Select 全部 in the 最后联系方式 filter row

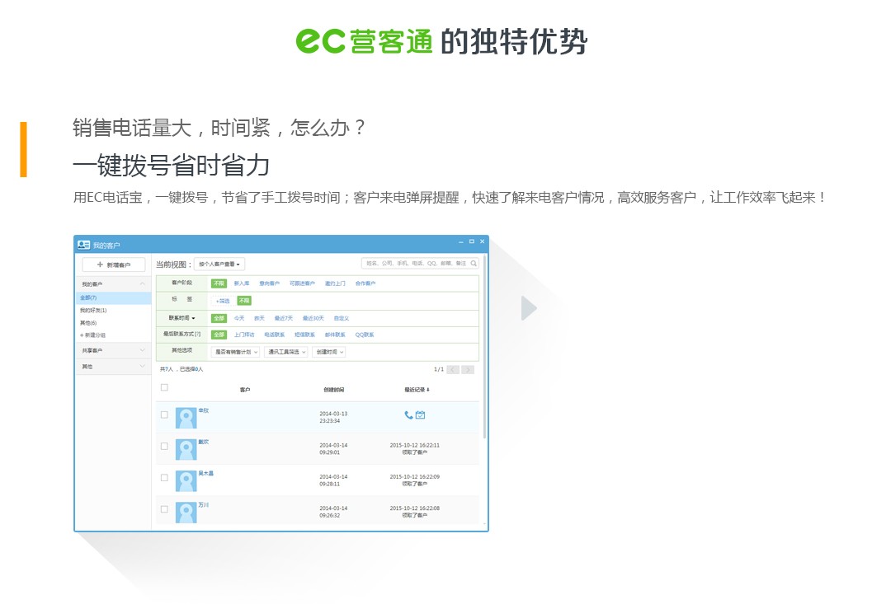click(219, 335)
